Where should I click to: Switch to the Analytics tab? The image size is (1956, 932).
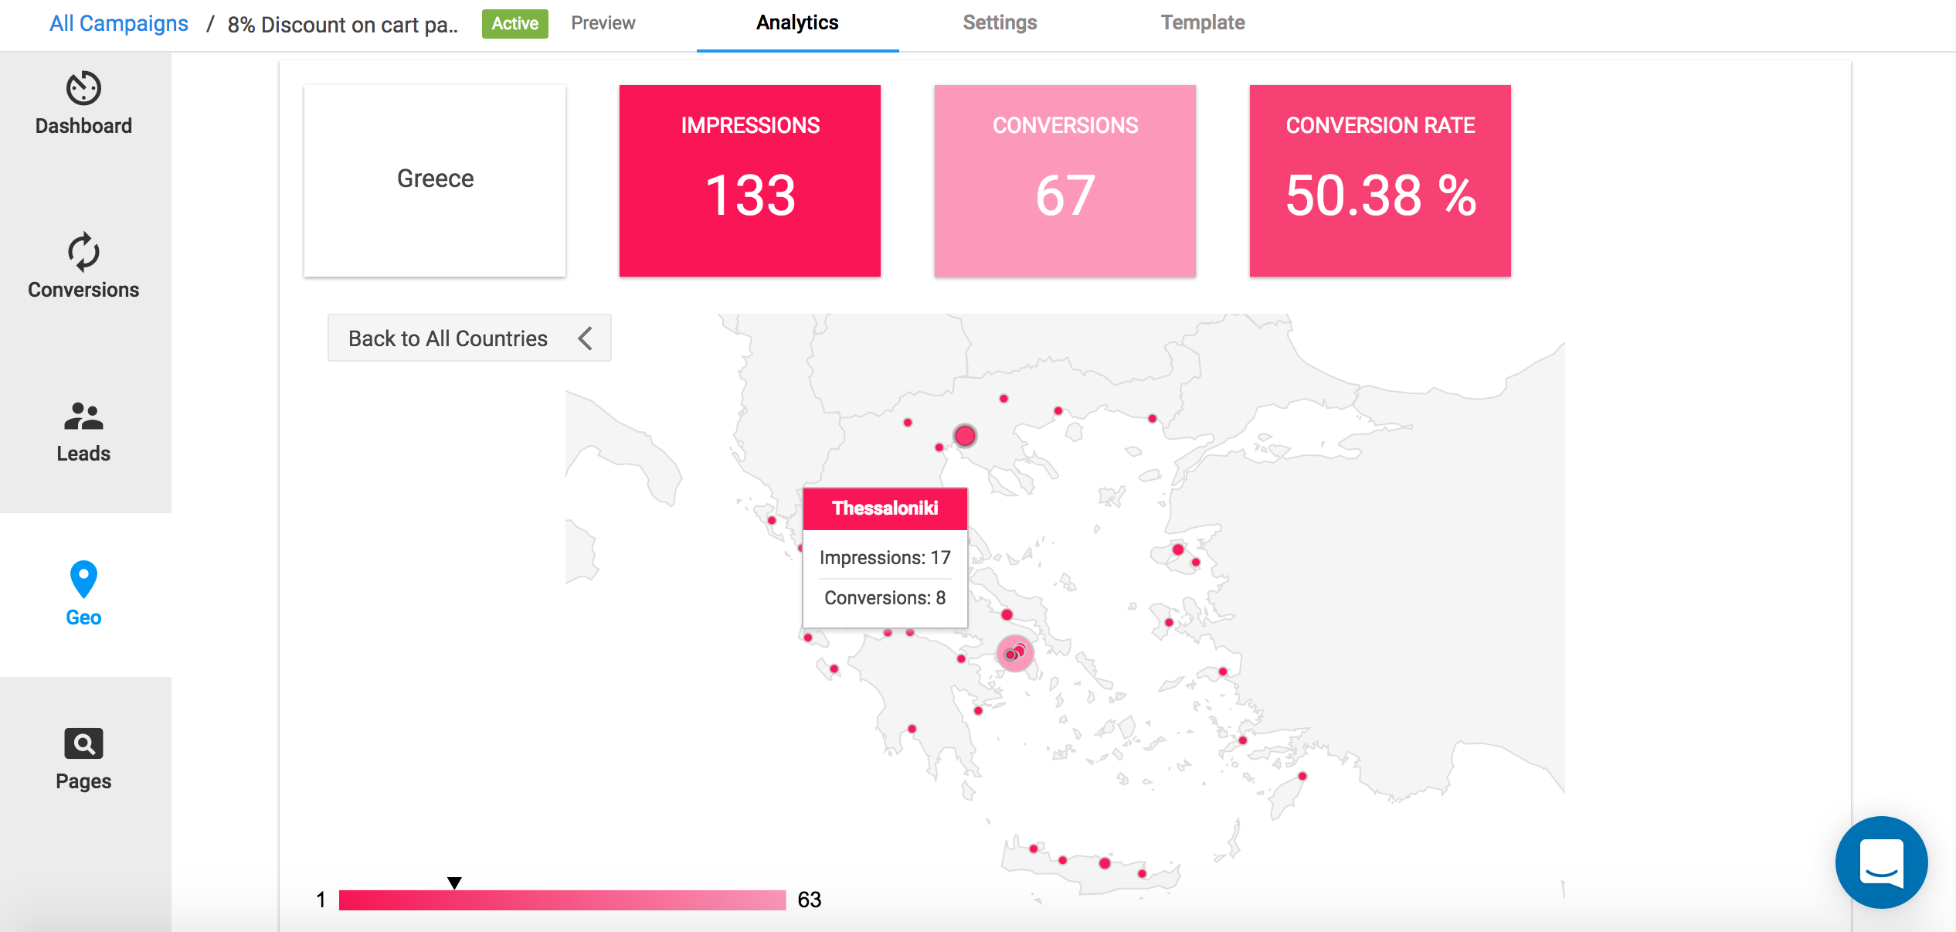pyautogui.click(x=797, y=23)
